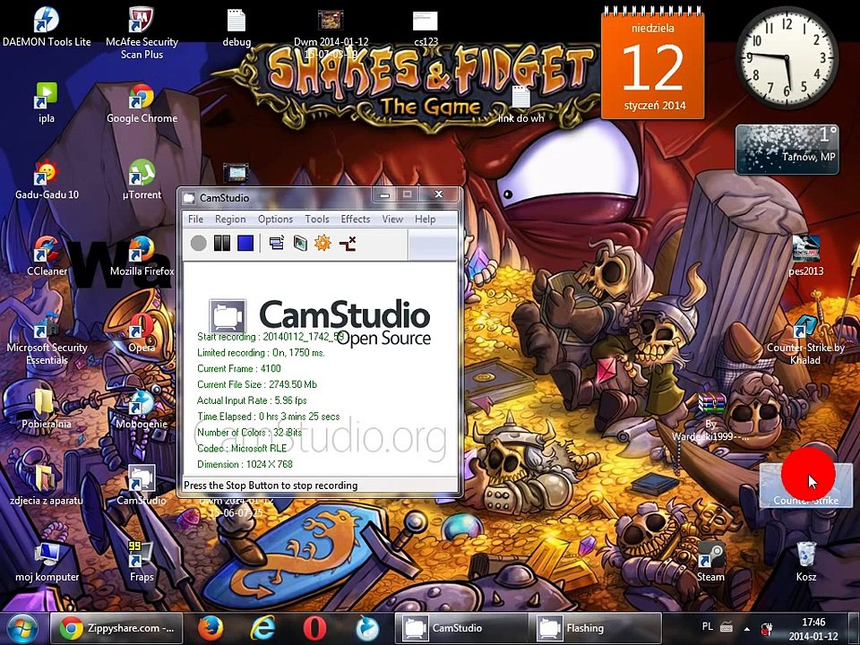The width and height of the screenshot is (860, 645).
Task: Select the Steam desktop shortcut
Action: (710, 563)
